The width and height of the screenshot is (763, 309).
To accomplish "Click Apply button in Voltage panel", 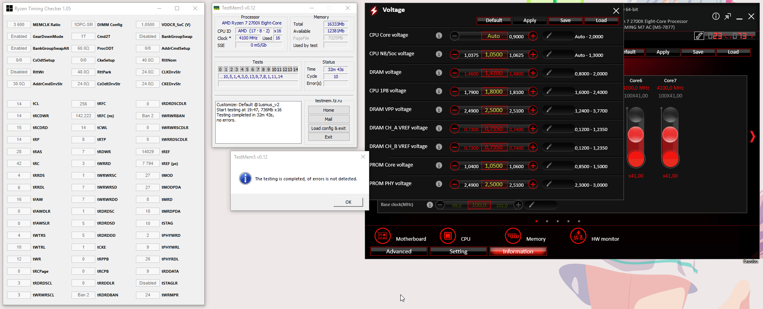I will [x=530, y=21].
